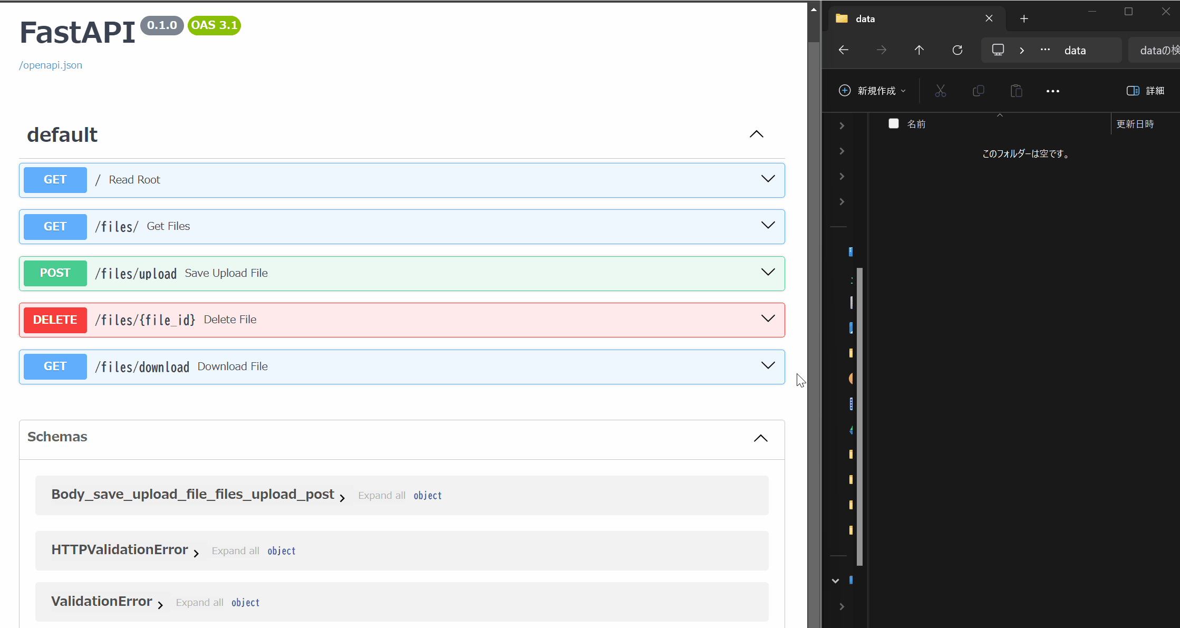Expand the fourth navigation pane tree arrow
This screenshot has height=628, width=1180.
tap(842, 201)
